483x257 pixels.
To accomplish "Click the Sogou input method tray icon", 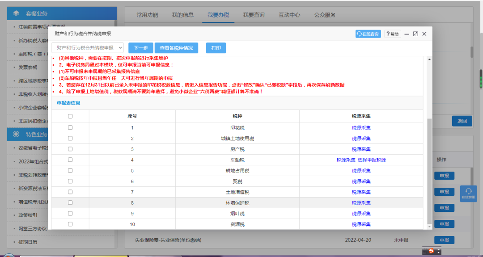I will [432, 252].
